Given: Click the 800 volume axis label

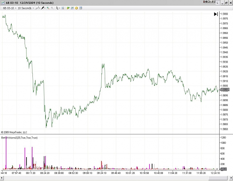Looking at the screenshot, I should 223,148.
